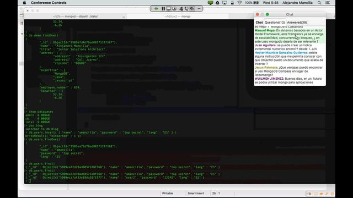This screenshot has height=198, width=353.
Task: Click the green share arrow in conference toolbar
Action: click(156, 9)
